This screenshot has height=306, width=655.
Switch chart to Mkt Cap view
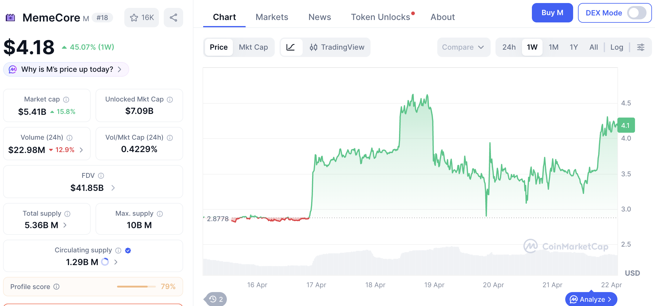coord(253,47)
